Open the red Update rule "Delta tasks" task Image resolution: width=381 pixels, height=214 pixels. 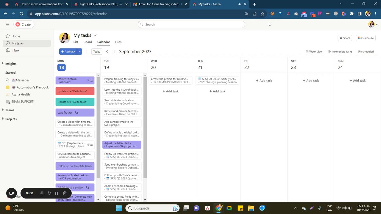75,91
